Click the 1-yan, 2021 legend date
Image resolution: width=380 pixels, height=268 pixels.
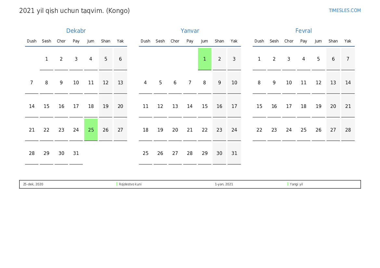[x=224, y=184]
